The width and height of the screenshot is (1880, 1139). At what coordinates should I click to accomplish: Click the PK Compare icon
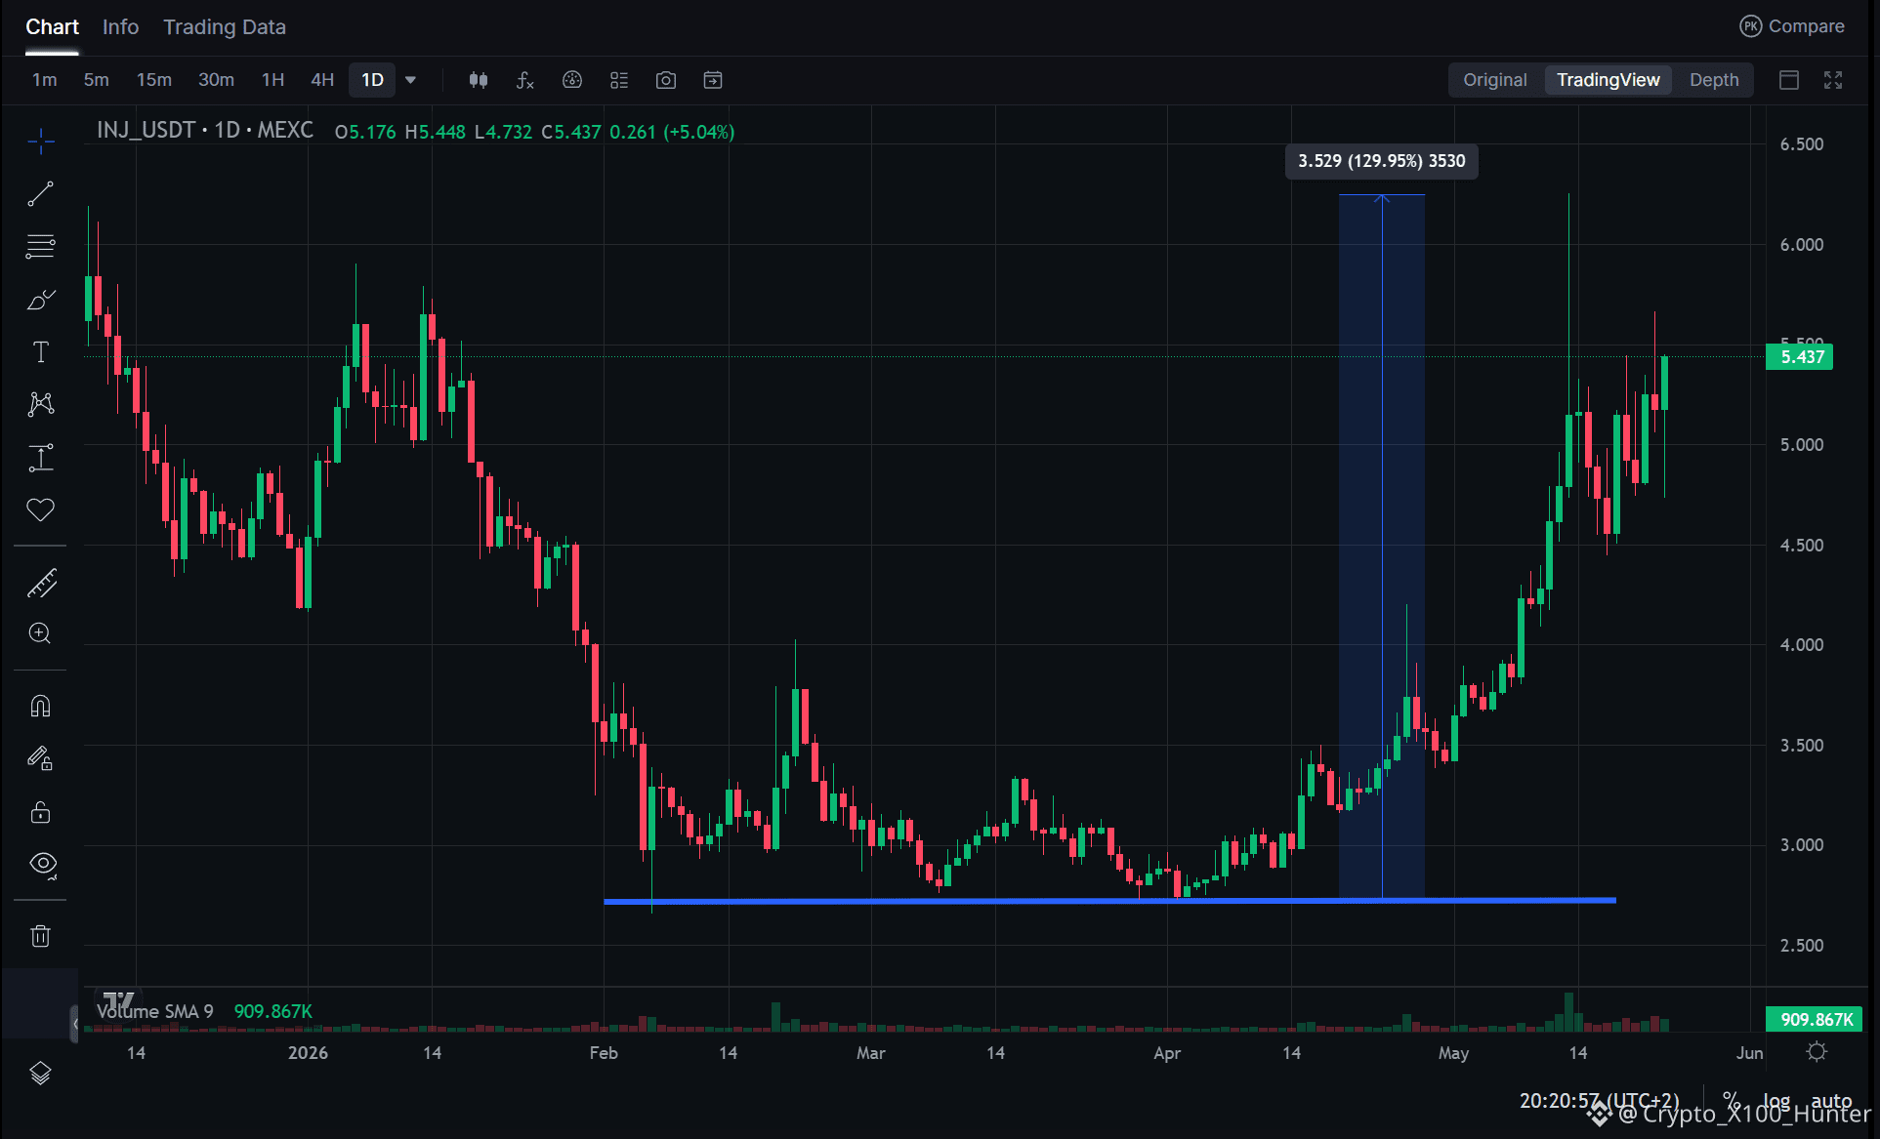(x=1751, y=26)
